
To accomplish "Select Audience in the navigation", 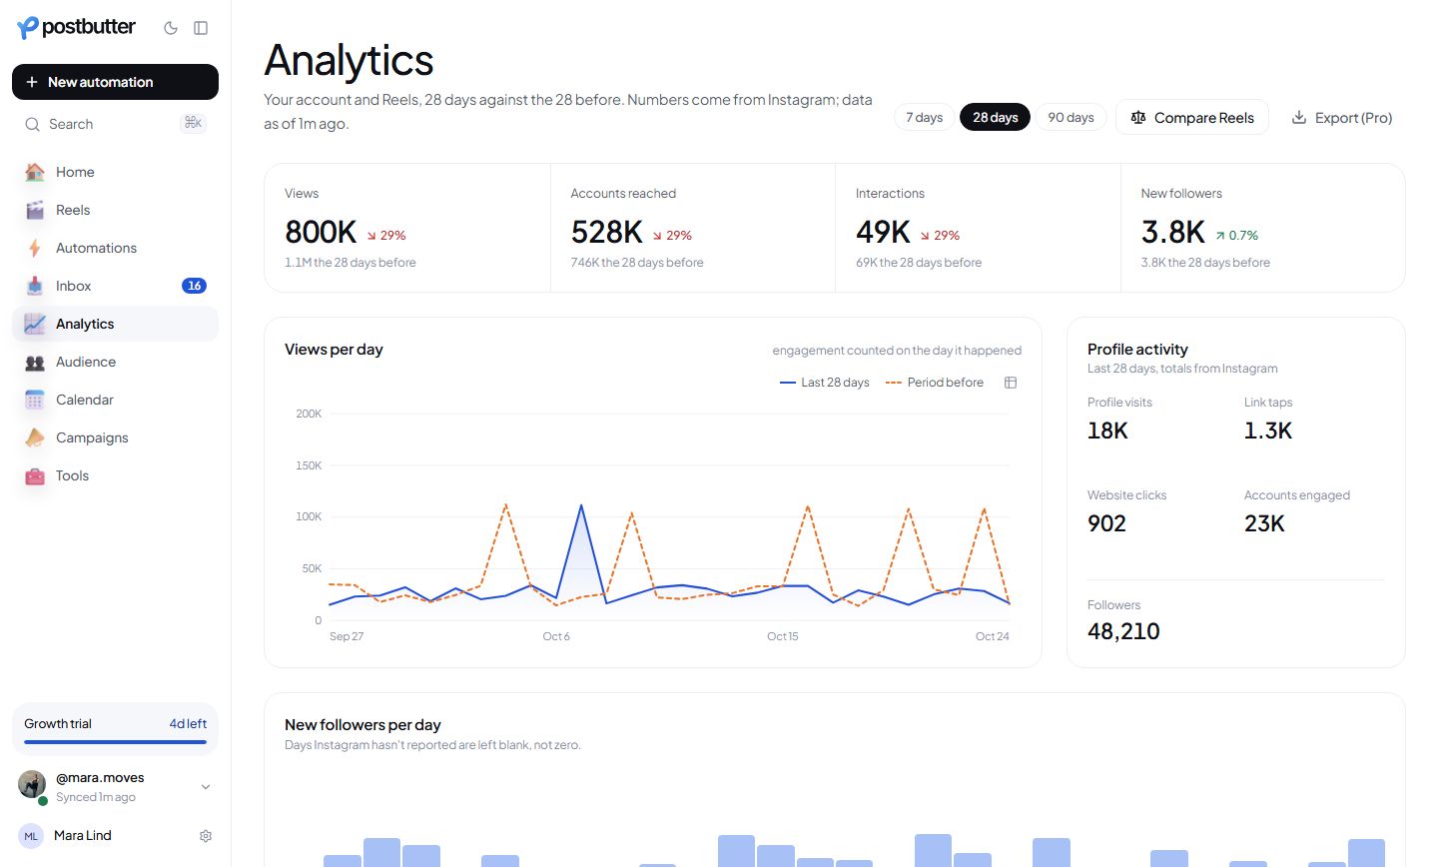I will pos(115,362).
